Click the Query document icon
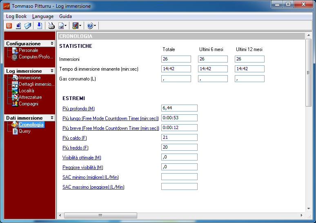This screenshot has height=223, width=316. pos(15,131)
